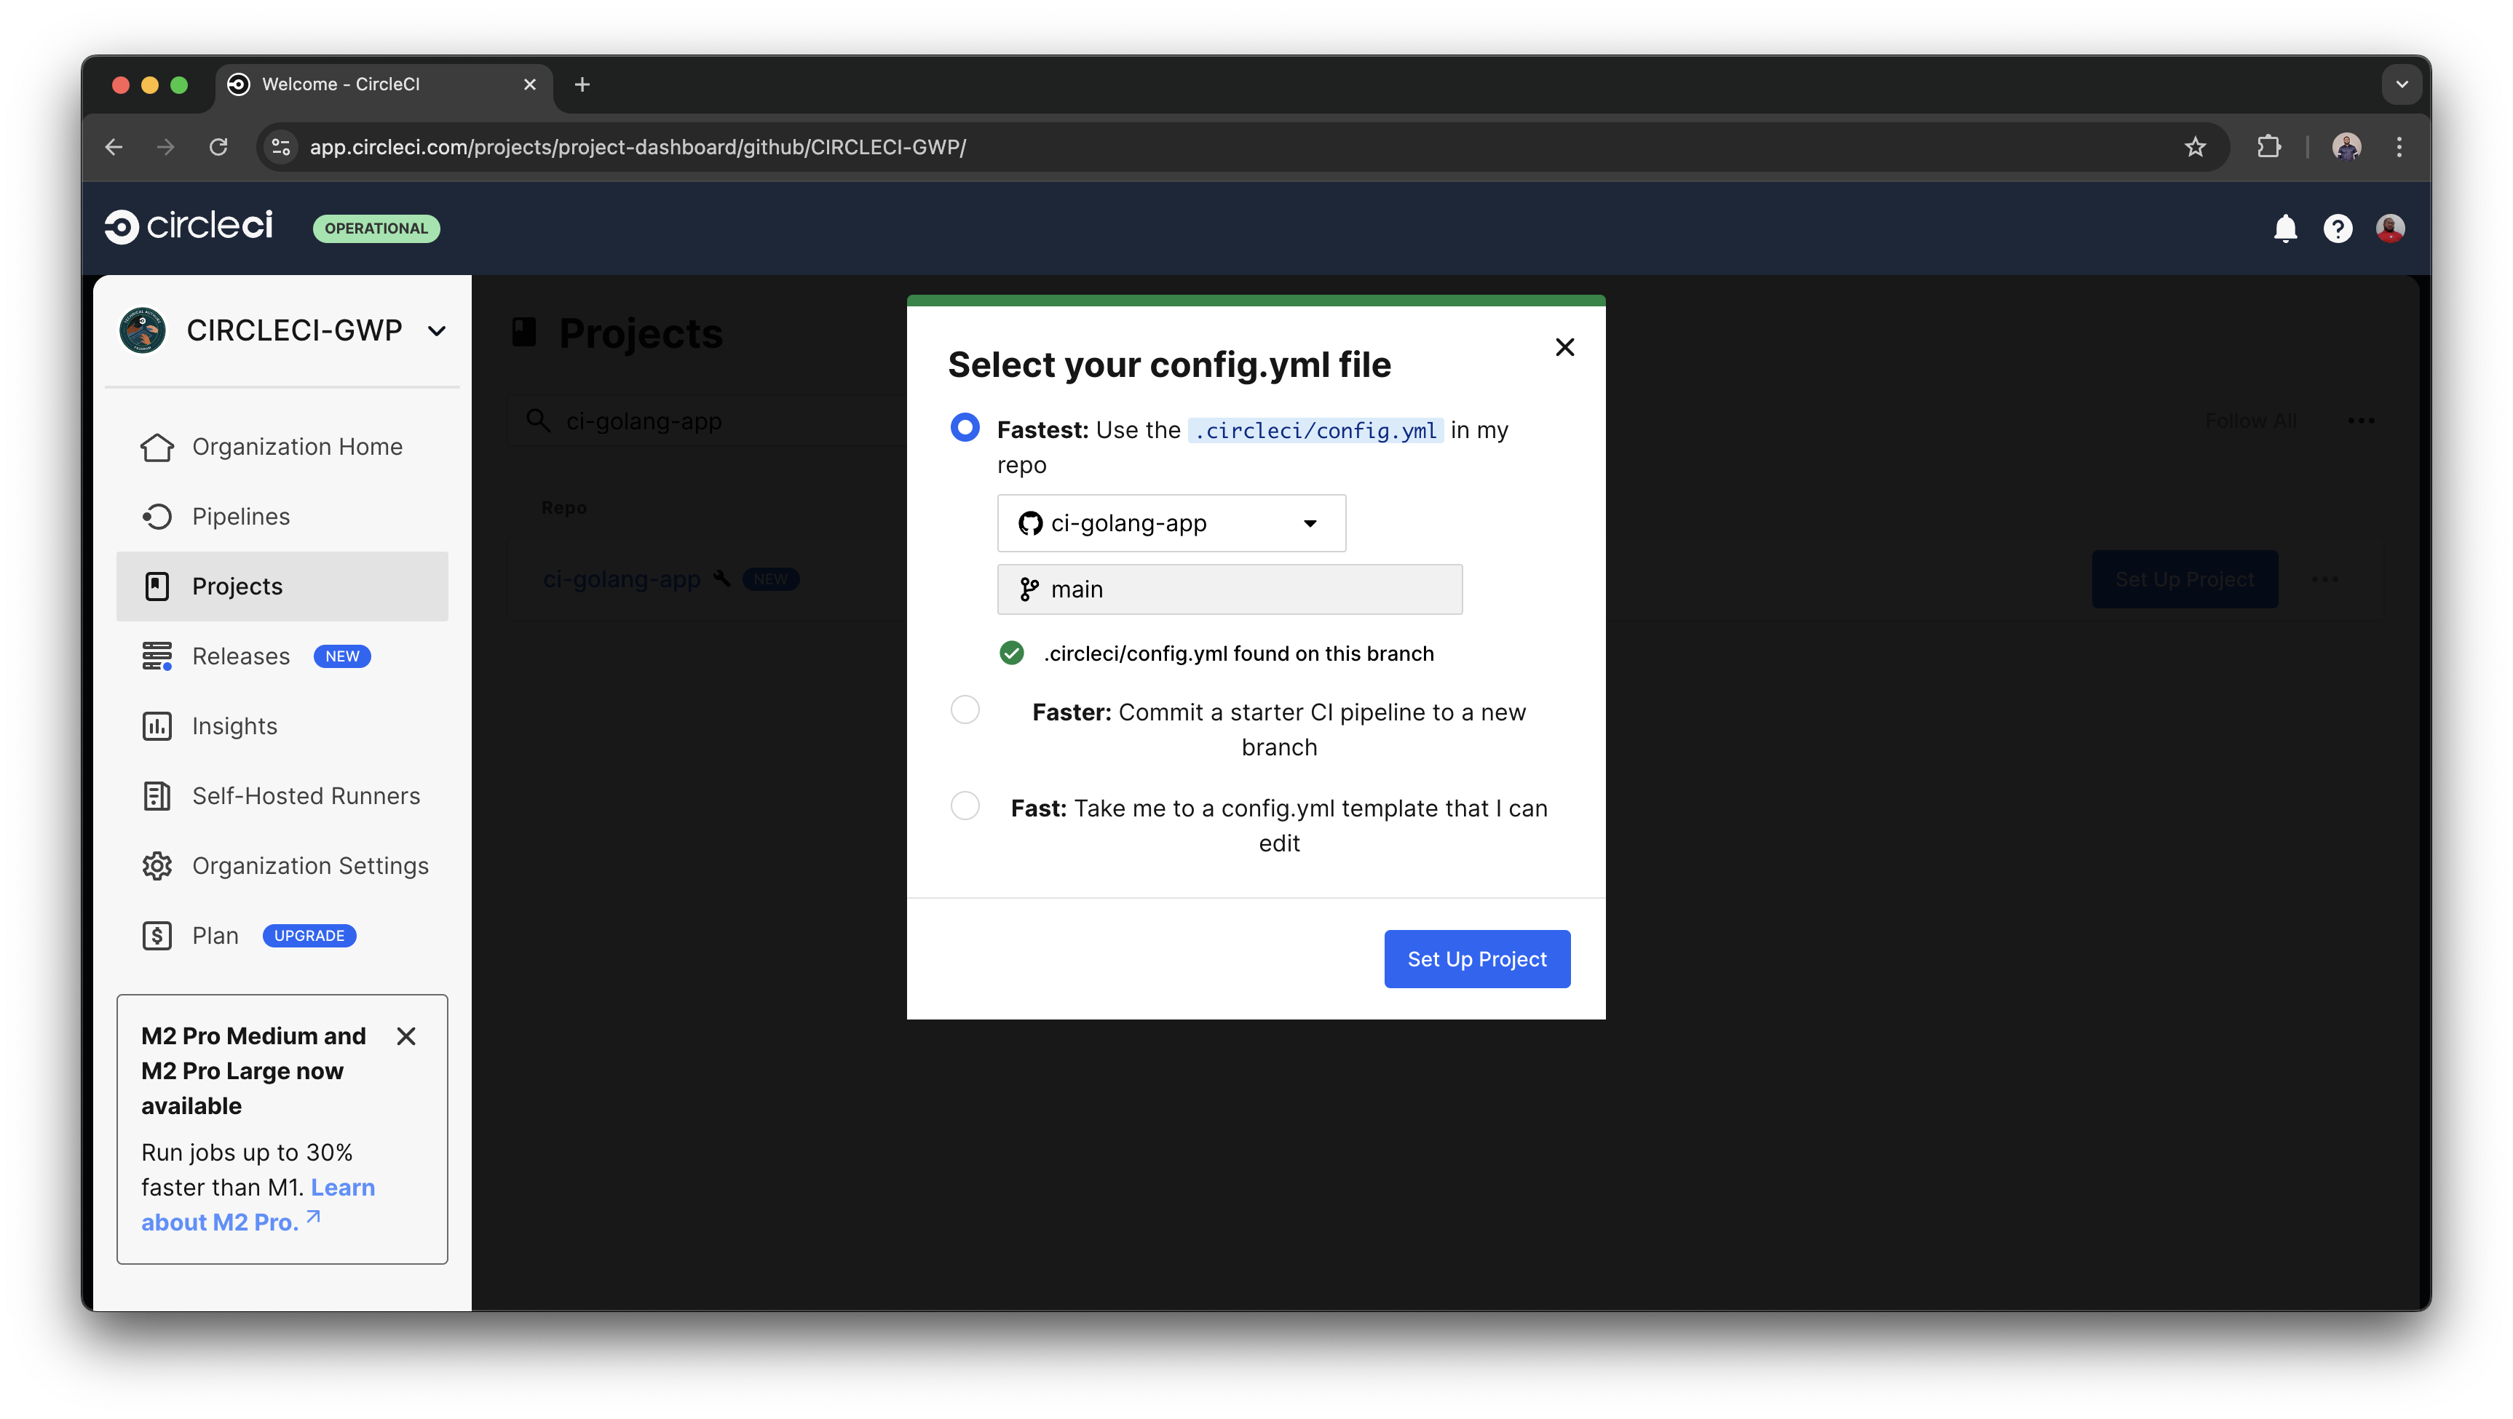Open the ci-golang-app repo dropdown
Screen dimensions: 2513x1419
point(1171,522)
